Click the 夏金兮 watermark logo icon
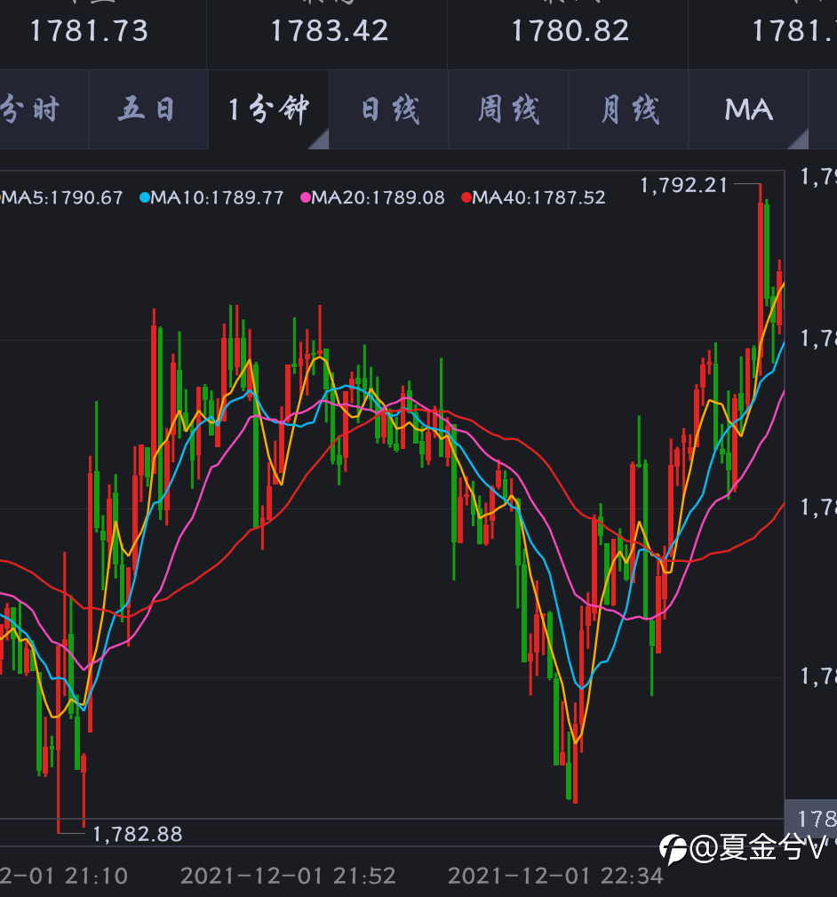The width and height of the screenshot is (837, 897). 673,848
